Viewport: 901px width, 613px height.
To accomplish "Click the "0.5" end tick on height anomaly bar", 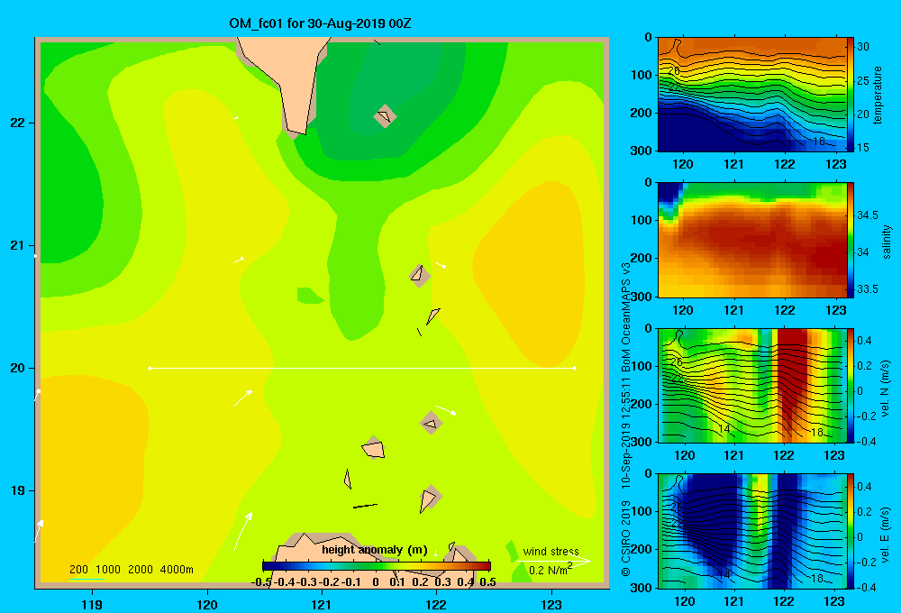I will pyautogui.click(x=487, y=582).
